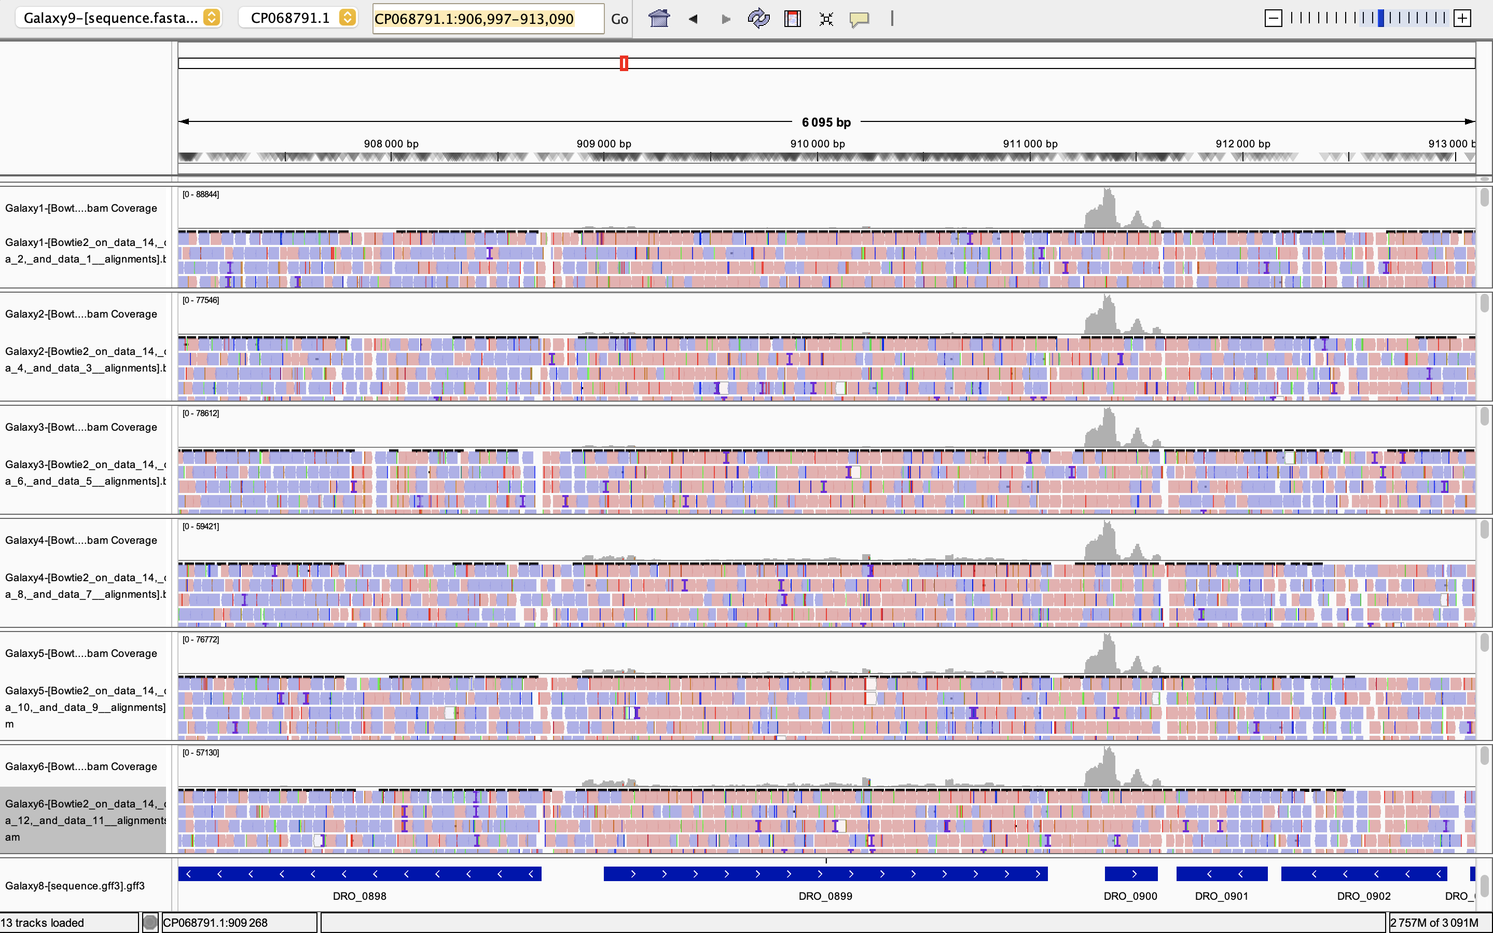Click the zoom level slider handle

click(1381, 19)
